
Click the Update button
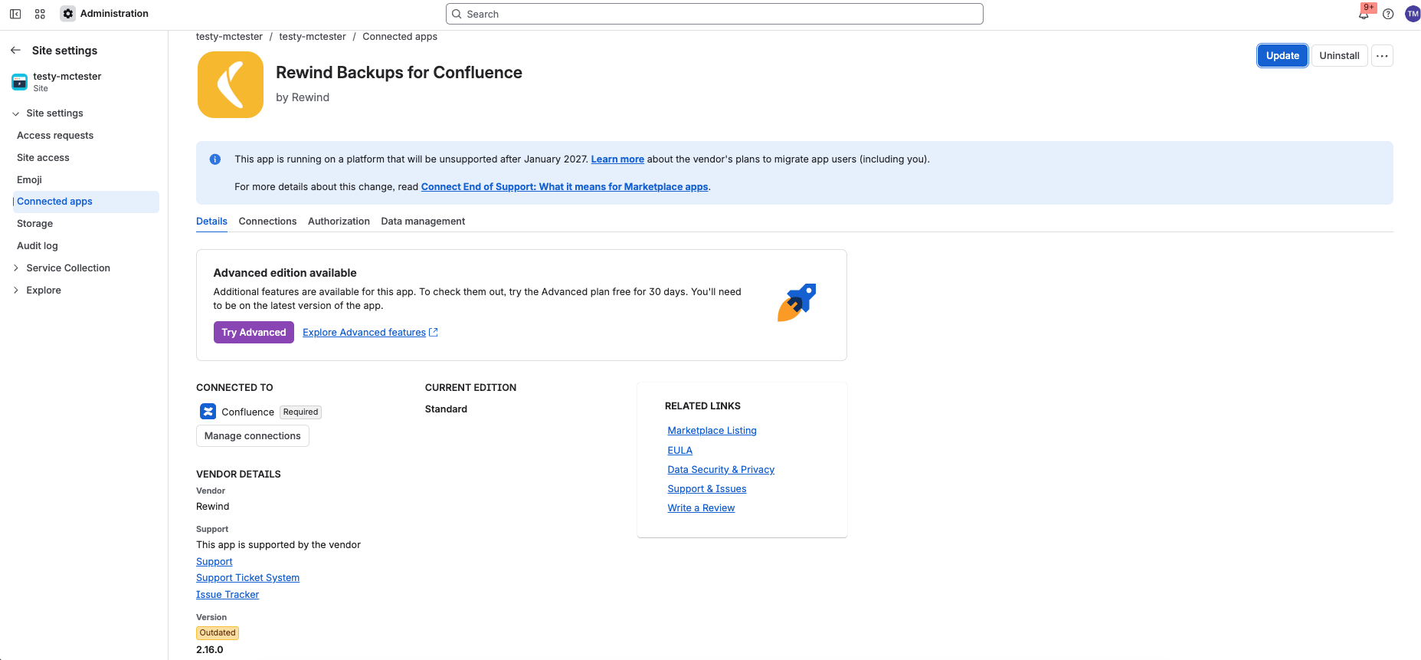[1282, 56]
